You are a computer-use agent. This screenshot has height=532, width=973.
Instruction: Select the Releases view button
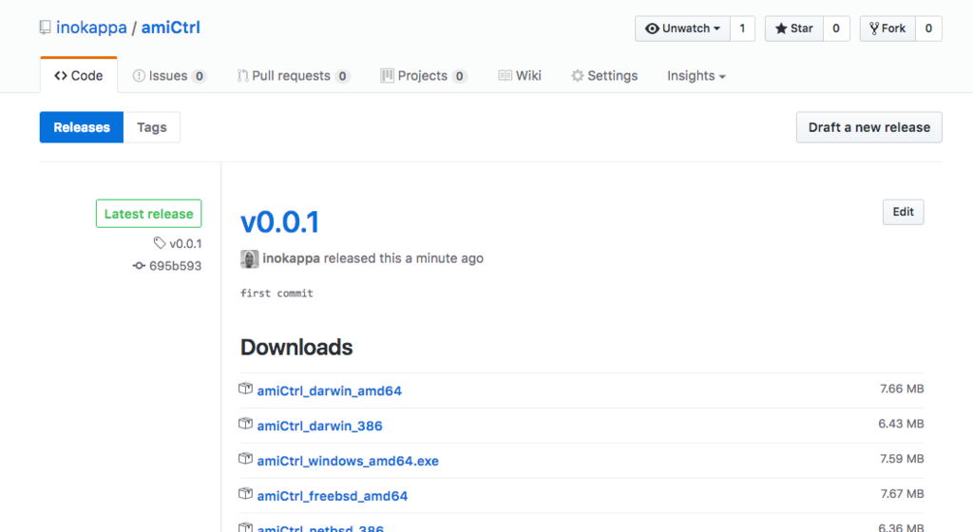pos(82,127)
